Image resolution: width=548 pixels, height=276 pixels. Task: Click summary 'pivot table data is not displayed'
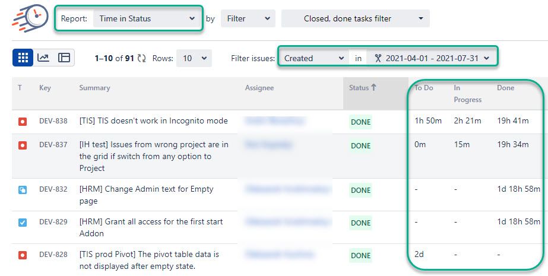tap(149, 260)
